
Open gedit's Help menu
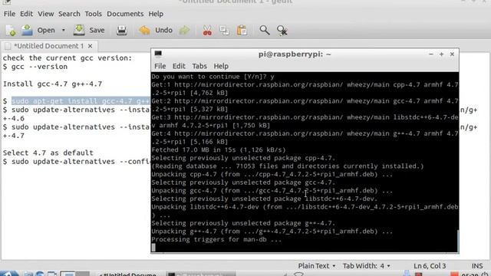pos(156,14)
